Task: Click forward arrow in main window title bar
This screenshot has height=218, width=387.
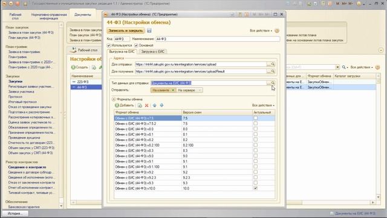Action: (x=11, y=4)
